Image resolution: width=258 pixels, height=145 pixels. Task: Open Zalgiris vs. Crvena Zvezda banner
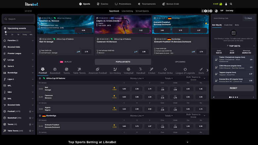tap(123, 25)
